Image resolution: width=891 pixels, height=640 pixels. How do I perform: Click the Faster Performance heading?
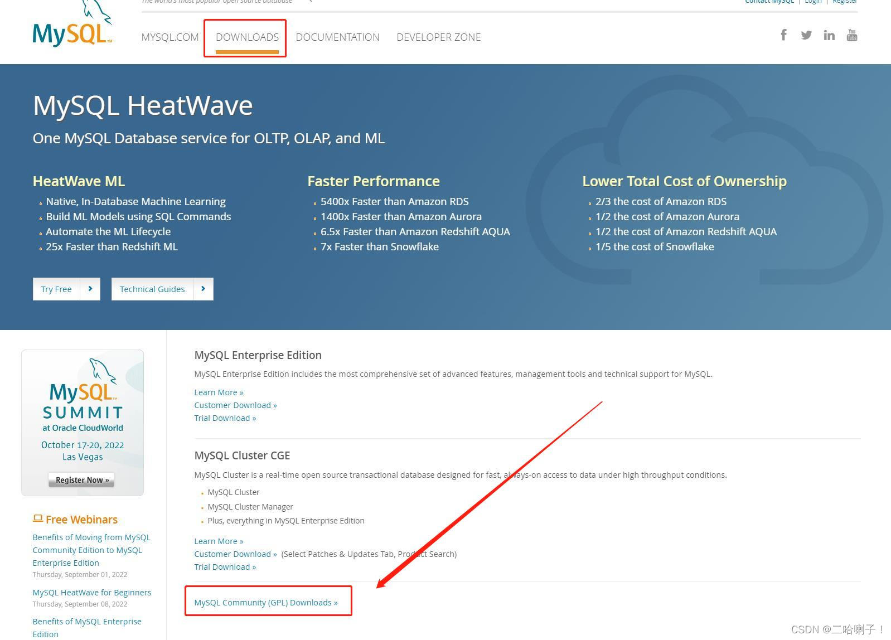[x=374, y=181]
